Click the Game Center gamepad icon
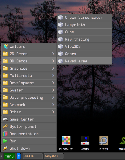 coord(5,119)
